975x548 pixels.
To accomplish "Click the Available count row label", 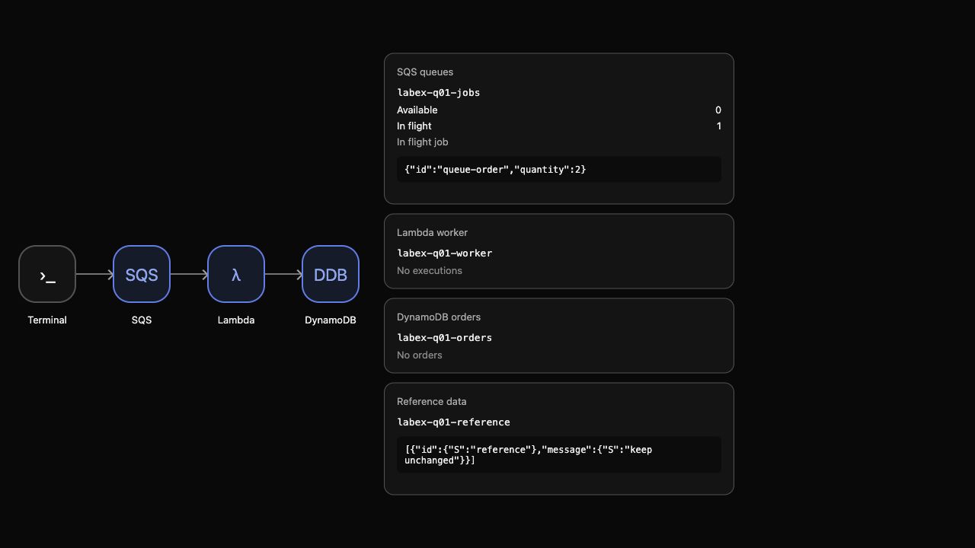I will coord(417,110).
